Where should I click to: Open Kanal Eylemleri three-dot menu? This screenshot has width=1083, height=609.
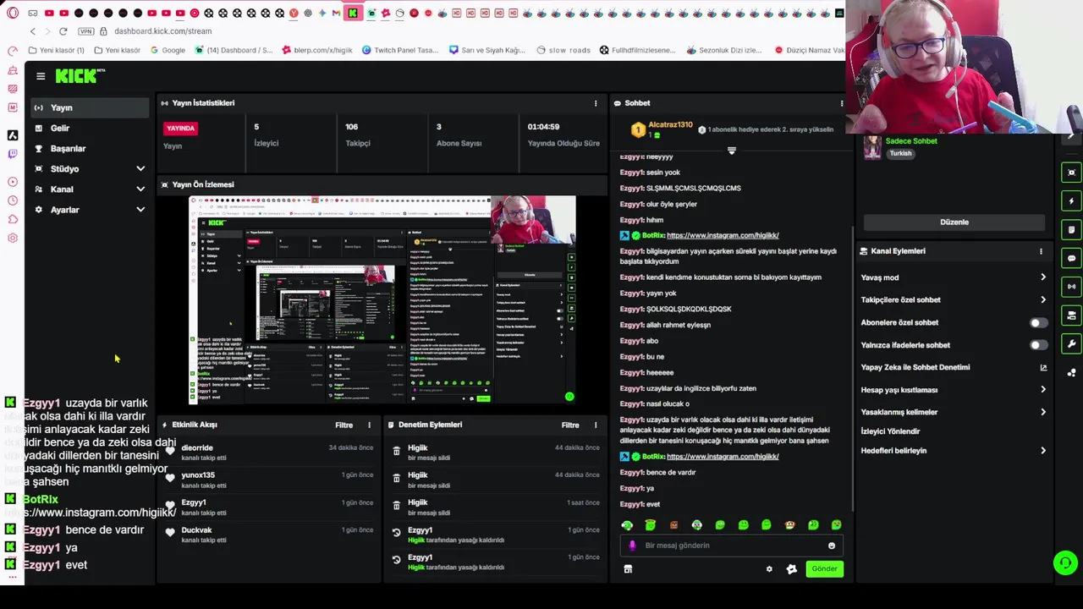(1041, 251)
